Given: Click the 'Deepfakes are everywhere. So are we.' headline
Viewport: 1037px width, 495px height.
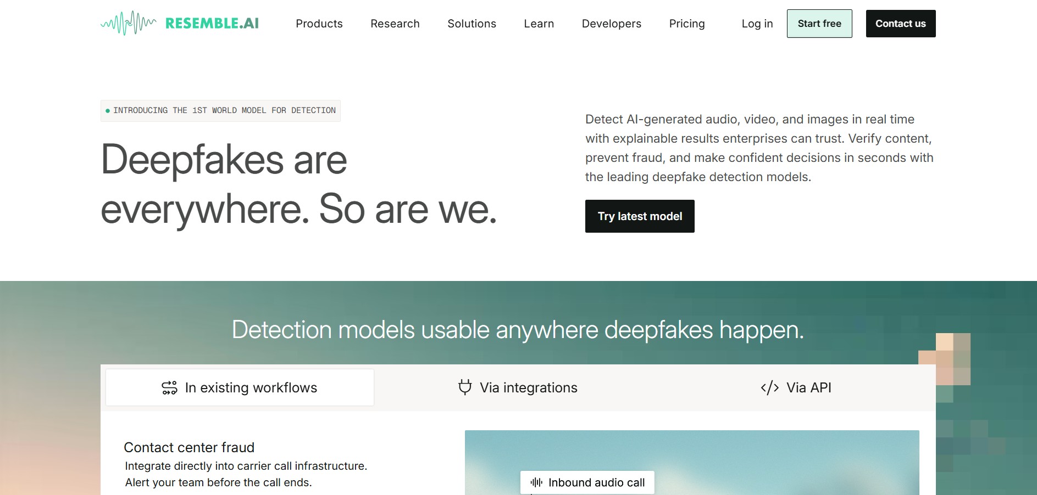Looking at the screenshot, I should [299, 184].
